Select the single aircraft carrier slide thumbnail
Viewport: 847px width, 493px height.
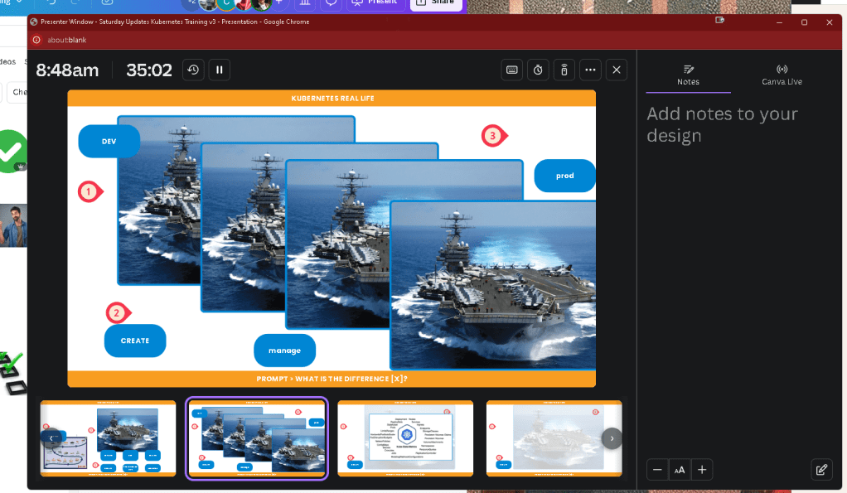coord(108,438)
